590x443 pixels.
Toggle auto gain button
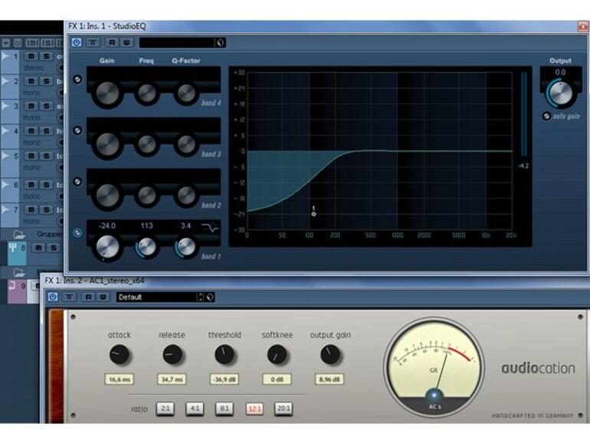(x=546, y=116)
